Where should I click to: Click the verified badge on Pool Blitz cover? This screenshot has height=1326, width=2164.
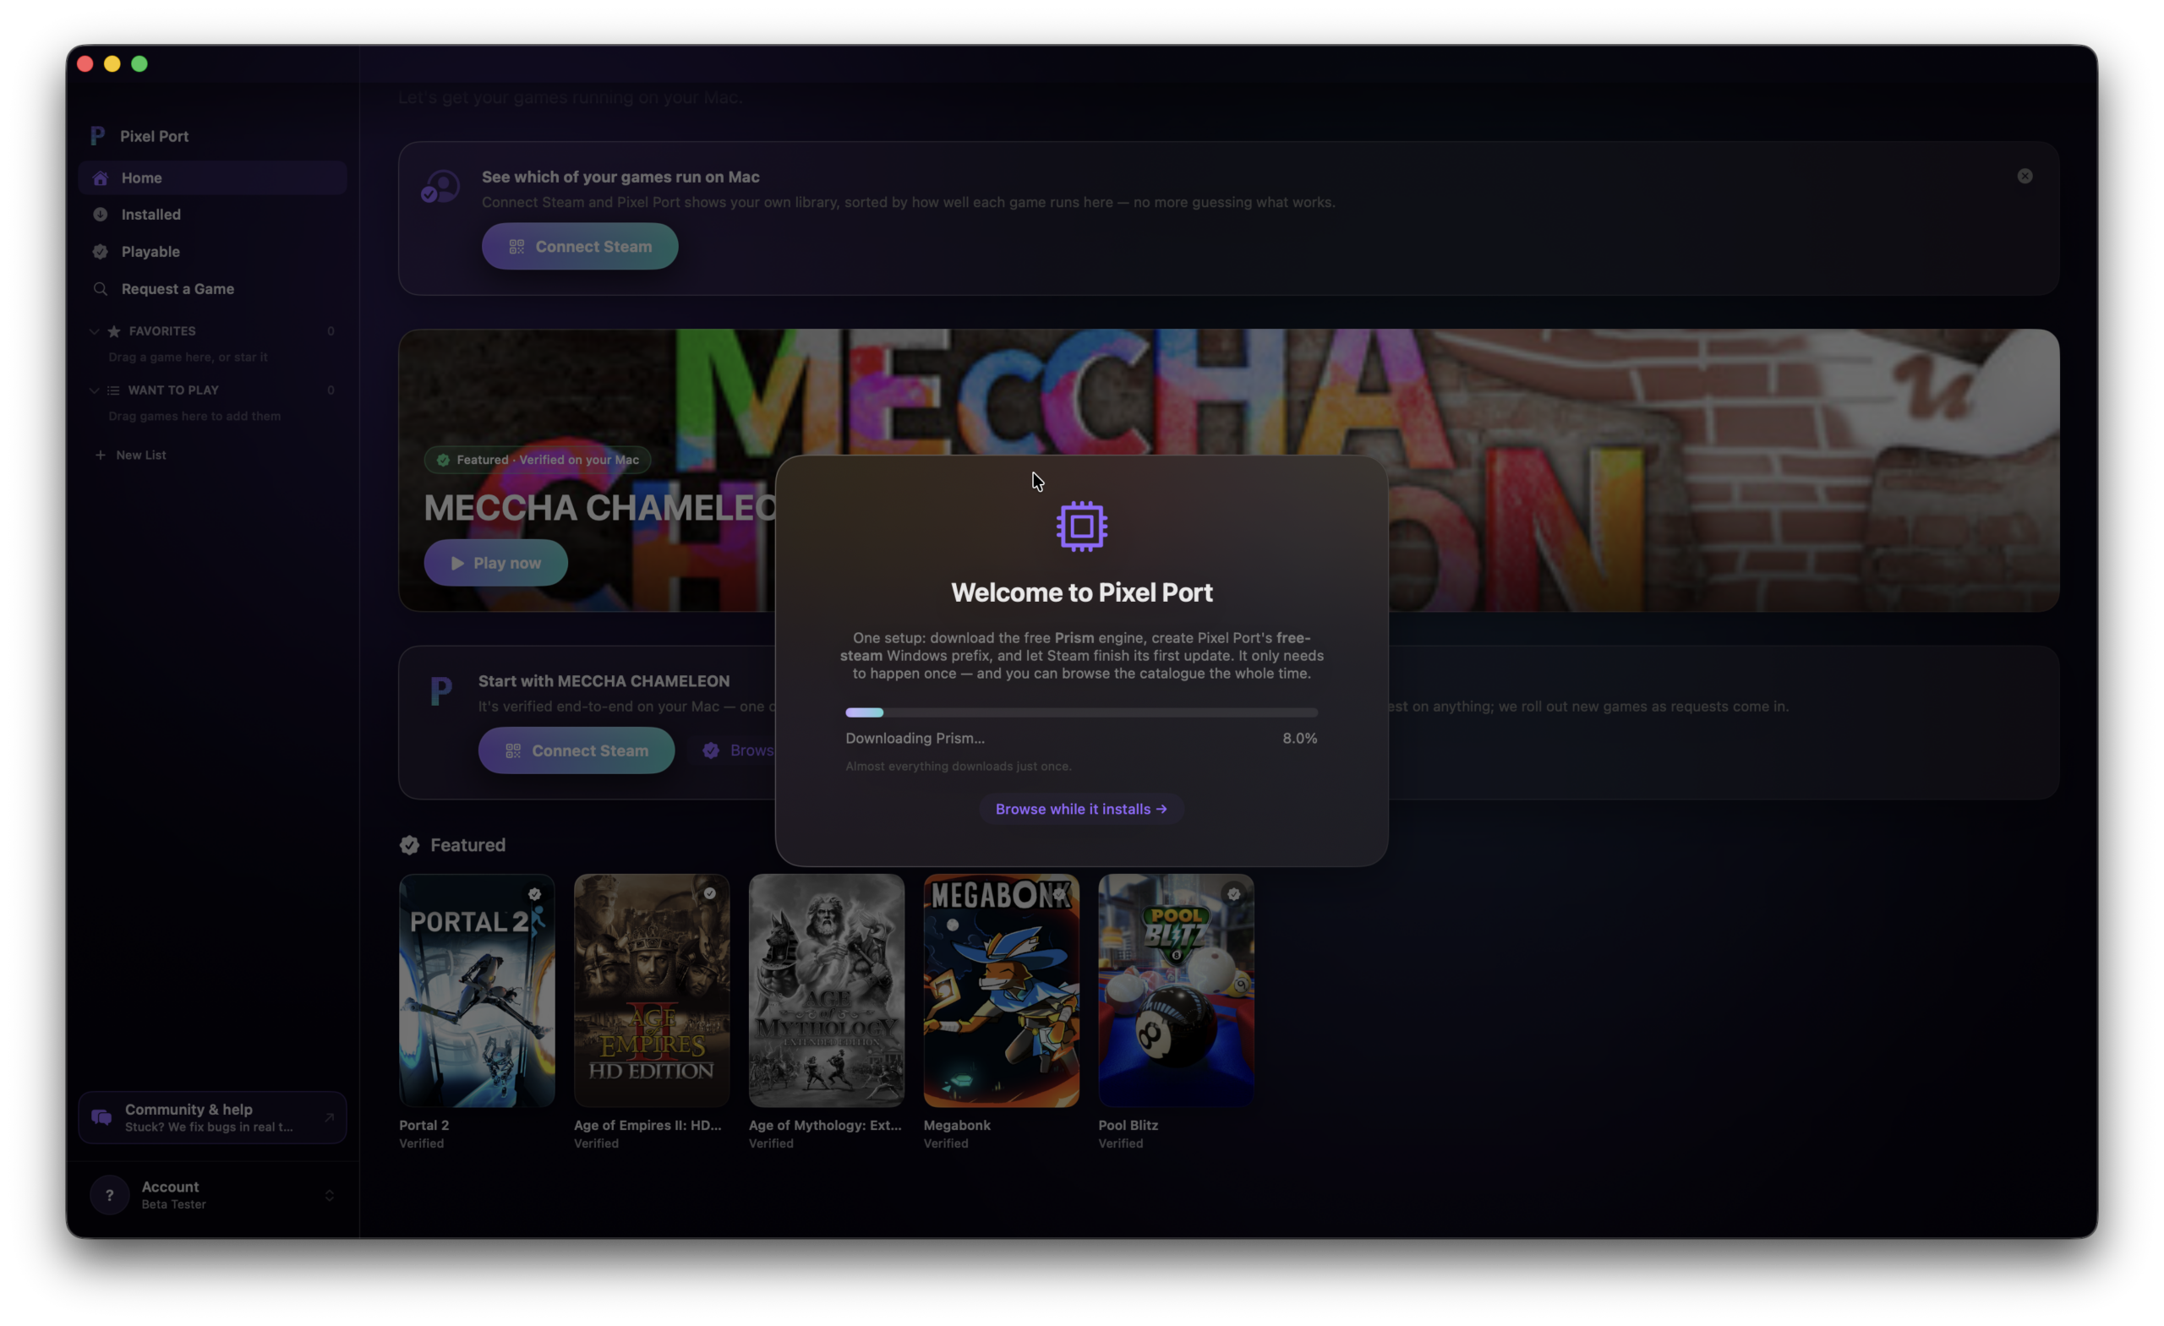coord(1233,894)
